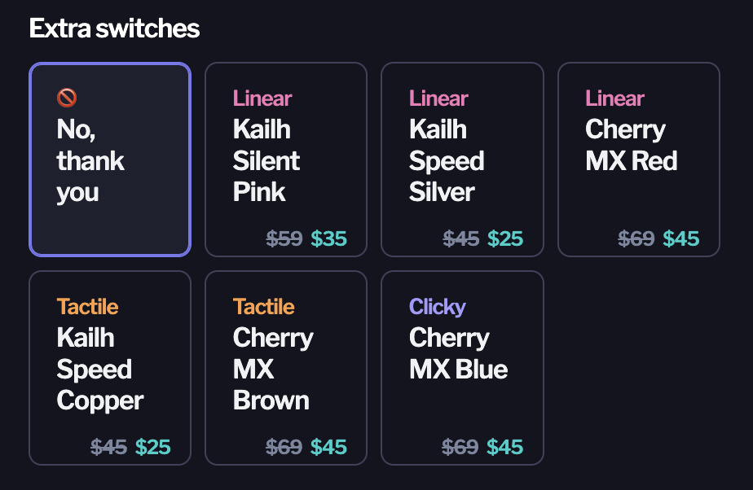Image resolution: width=753 pixels, height=490 pixels.
Task: Click the strikethrough $69 on Cherry MX Blue card
Action: 460,447
